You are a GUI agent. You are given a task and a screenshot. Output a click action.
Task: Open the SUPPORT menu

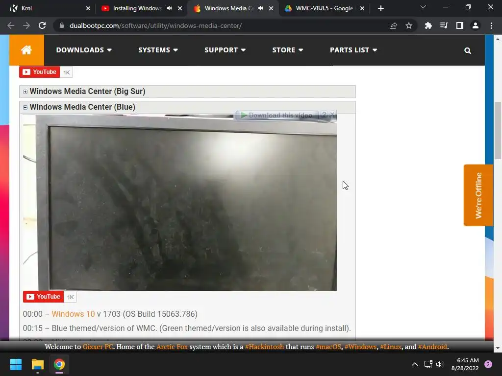coord(225,50)
